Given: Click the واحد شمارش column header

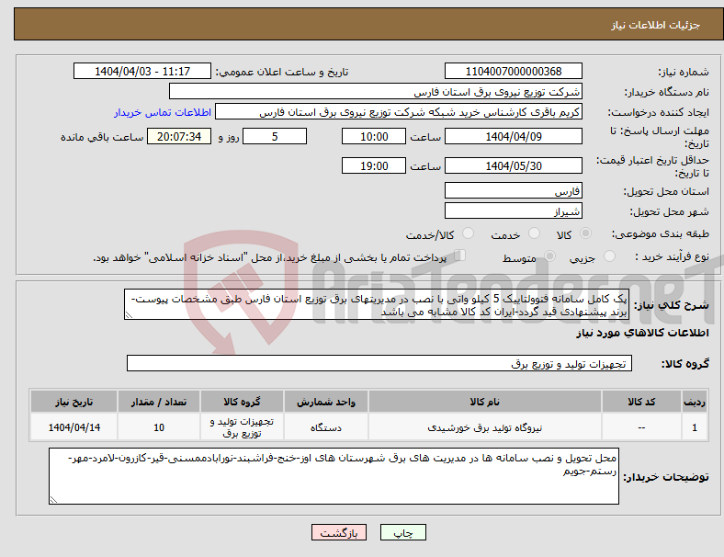Looking at the screenshot, I should point(326,402).
